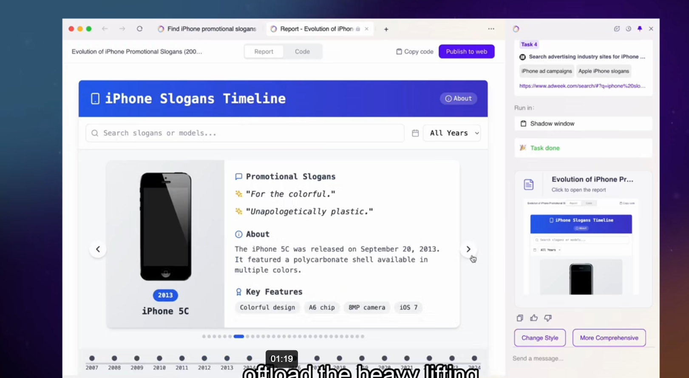Image resolution: width=689 pixels, height=378 pixels.
Task: Select the iOS 7 feature tag
Action: pos(408,307)
